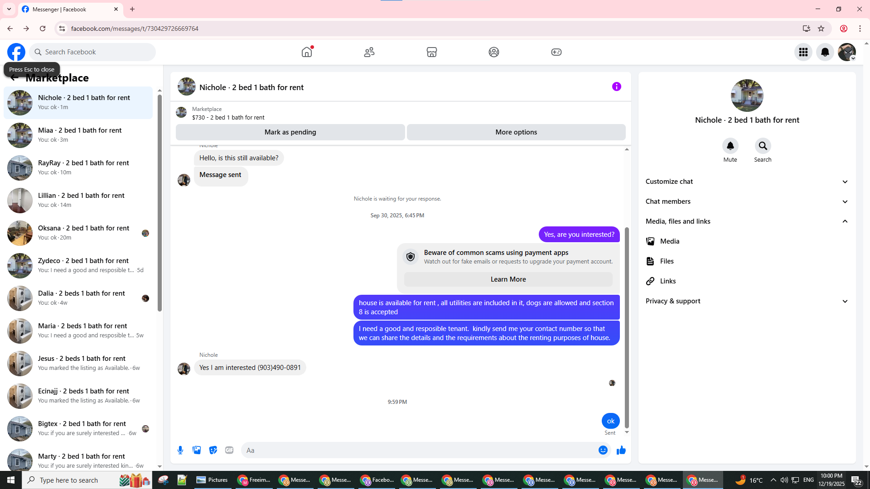Expand the Customize chat section

click(747, 182)
